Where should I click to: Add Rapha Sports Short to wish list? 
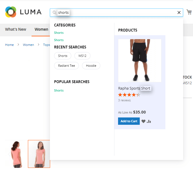[143, 121]
